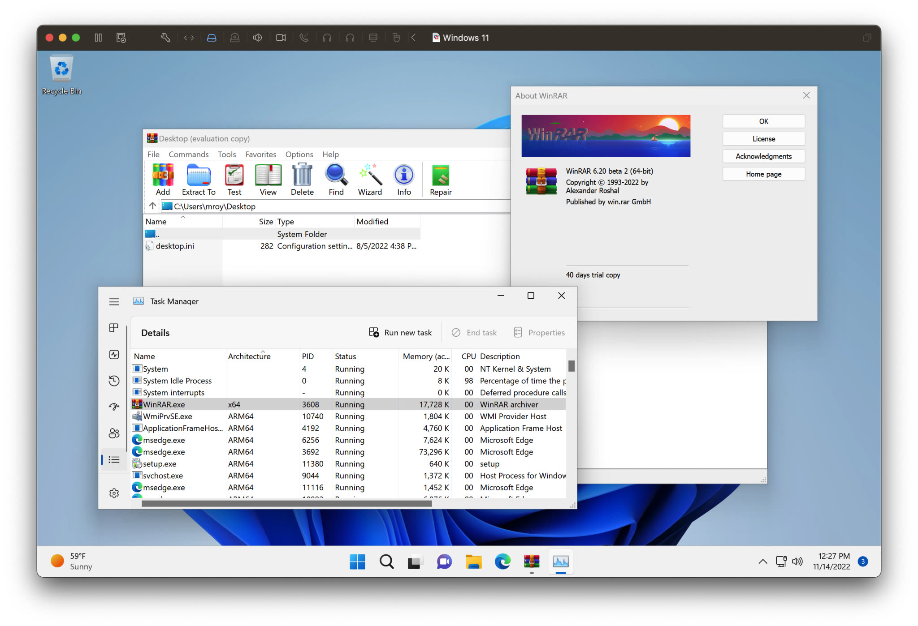Click the Add toolbar icon in WinRAR

pyautogui.click(x=163, y=180)
